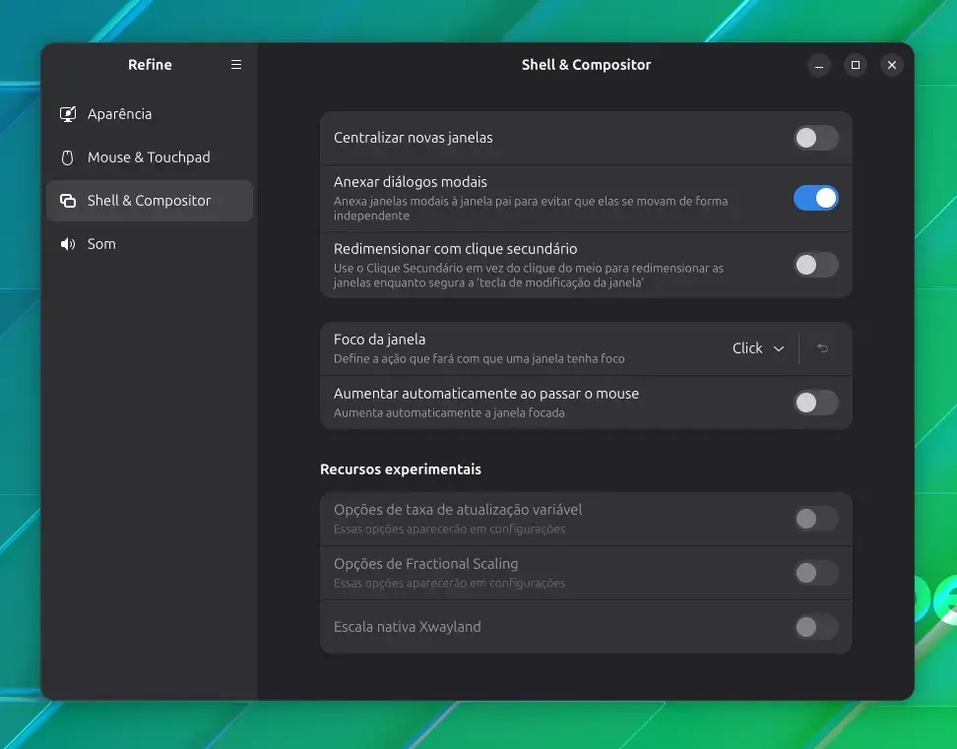Disable Anexar diálogos modais switch
Image resolution: width=957 pixels, height=749 pixels.
point(816,198)
